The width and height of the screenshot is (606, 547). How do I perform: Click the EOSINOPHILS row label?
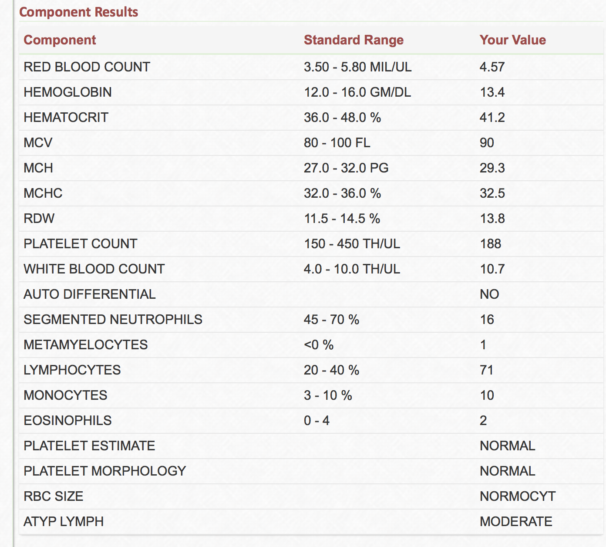[67, 421]
